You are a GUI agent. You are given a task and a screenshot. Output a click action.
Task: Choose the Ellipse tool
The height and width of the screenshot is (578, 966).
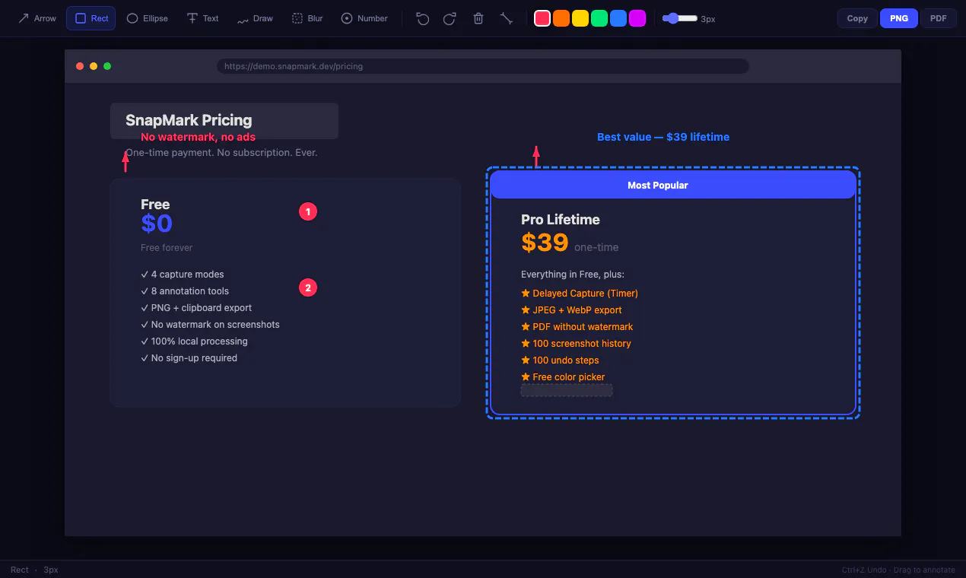(148, 18)
